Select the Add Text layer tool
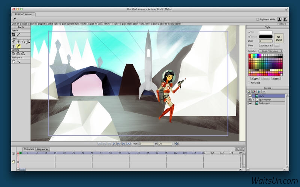300x187 pixels. pos(13,46)
